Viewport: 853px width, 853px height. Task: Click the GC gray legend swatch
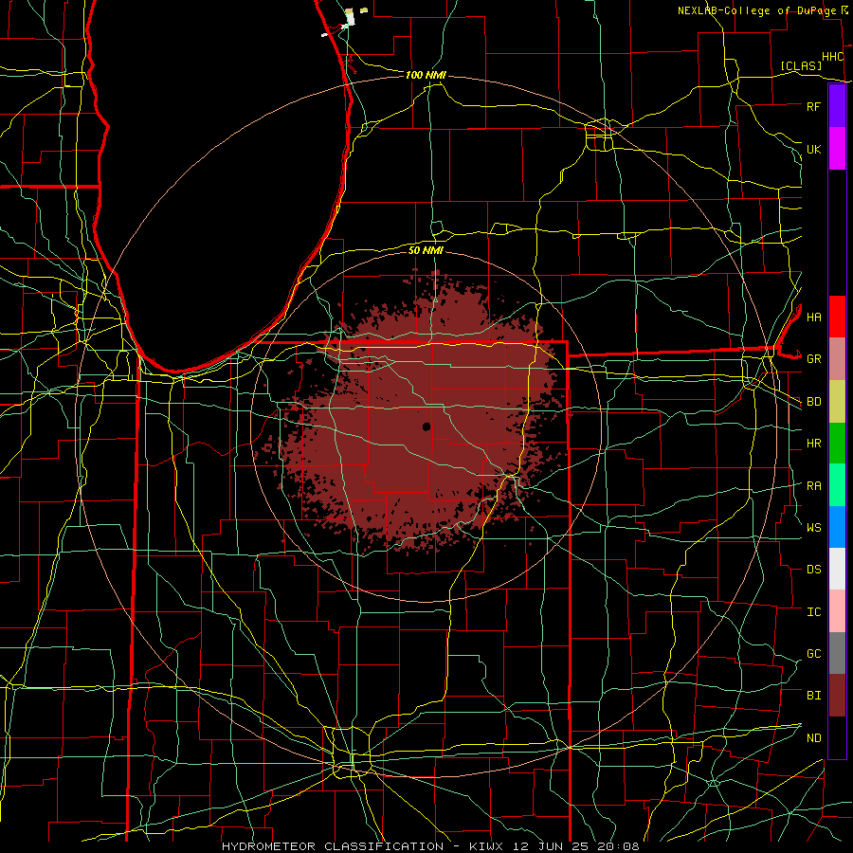837,653
